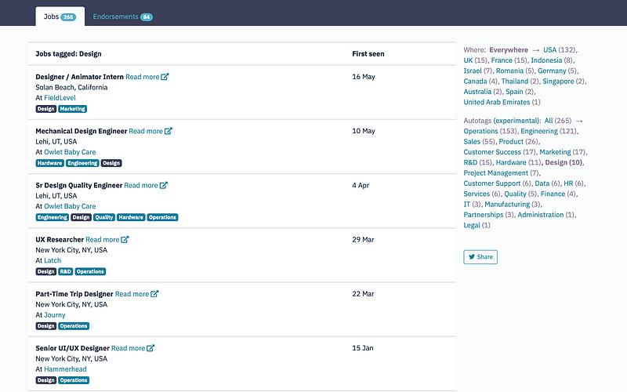Open Read more for UX Researcher

pos(103,240)
